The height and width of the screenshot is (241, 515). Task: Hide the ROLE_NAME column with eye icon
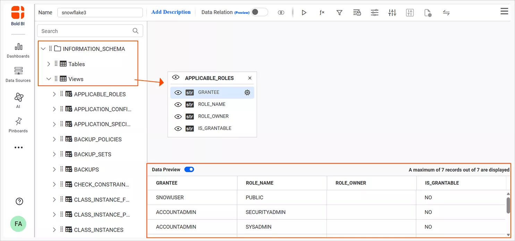point(178,105)
